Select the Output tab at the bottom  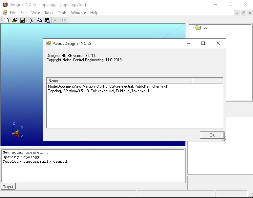[x=8, y=187]
